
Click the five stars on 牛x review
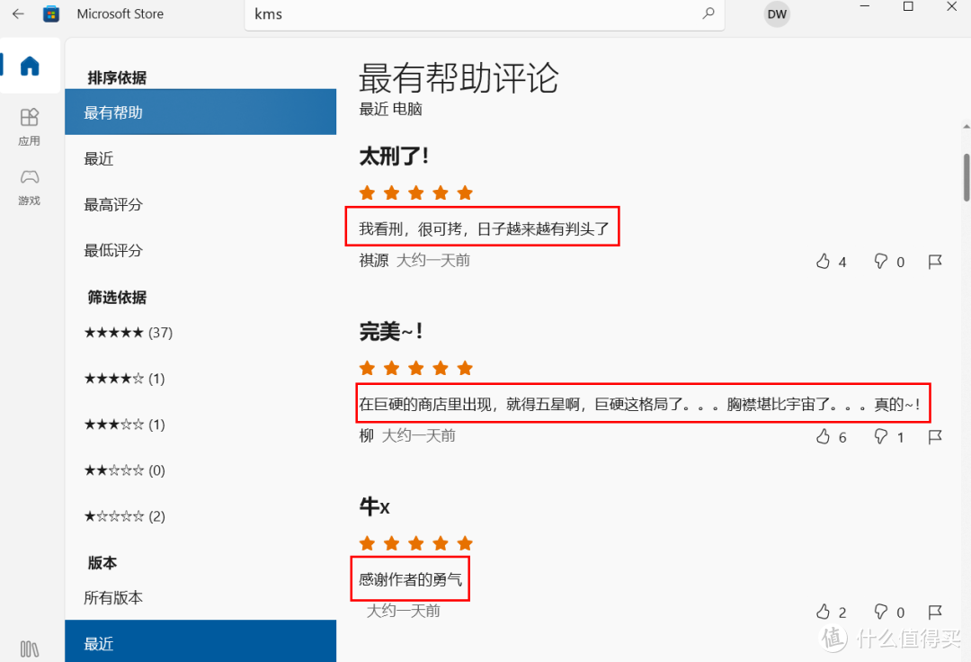416,543
